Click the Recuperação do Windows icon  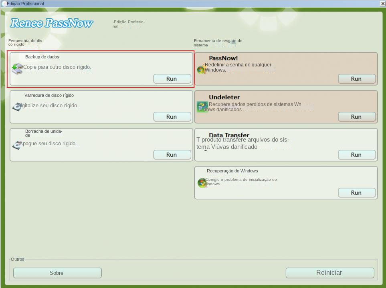202,183
